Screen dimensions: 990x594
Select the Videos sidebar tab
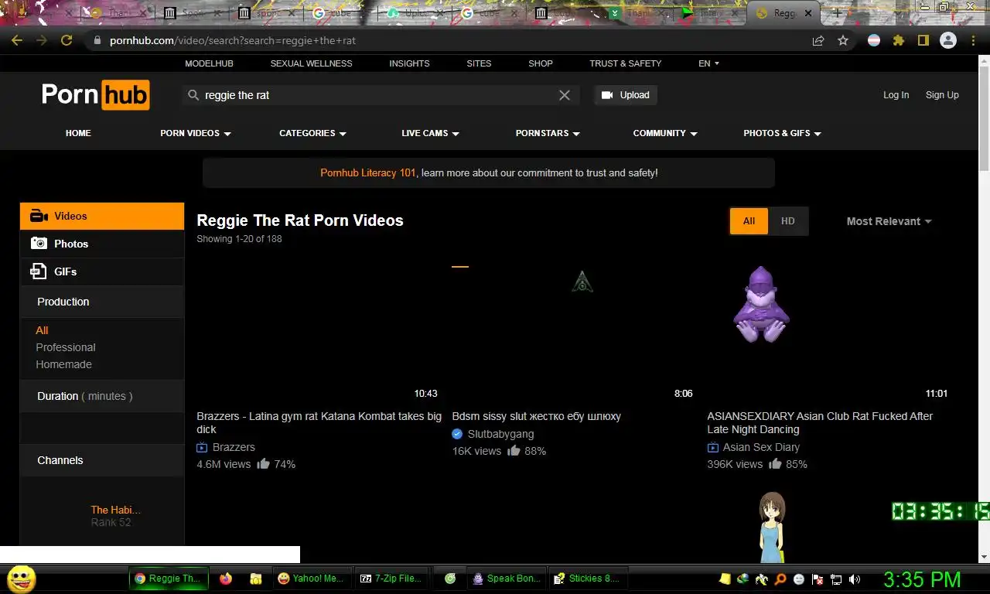coord(102,216)
